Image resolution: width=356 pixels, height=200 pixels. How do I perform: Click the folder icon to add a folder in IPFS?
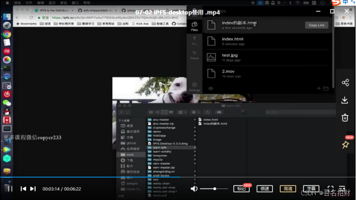[326, 88]
